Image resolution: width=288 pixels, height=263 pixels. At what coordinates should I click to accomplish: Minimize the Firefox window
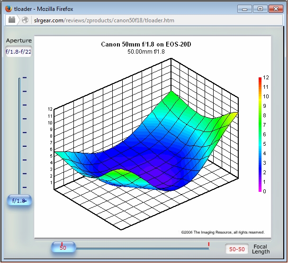pos(244,9)
